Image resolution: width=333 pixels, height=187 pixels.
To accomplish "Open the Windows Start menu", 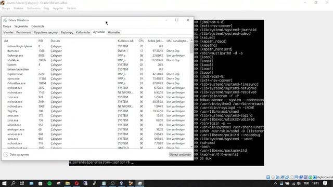I will point(4,183).
